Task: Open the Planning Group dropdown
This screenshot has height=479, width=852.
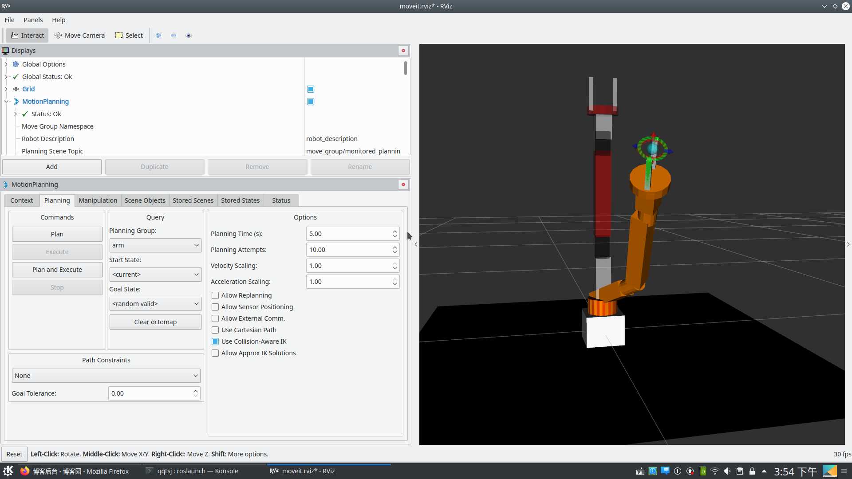Action: pos(155,245)
